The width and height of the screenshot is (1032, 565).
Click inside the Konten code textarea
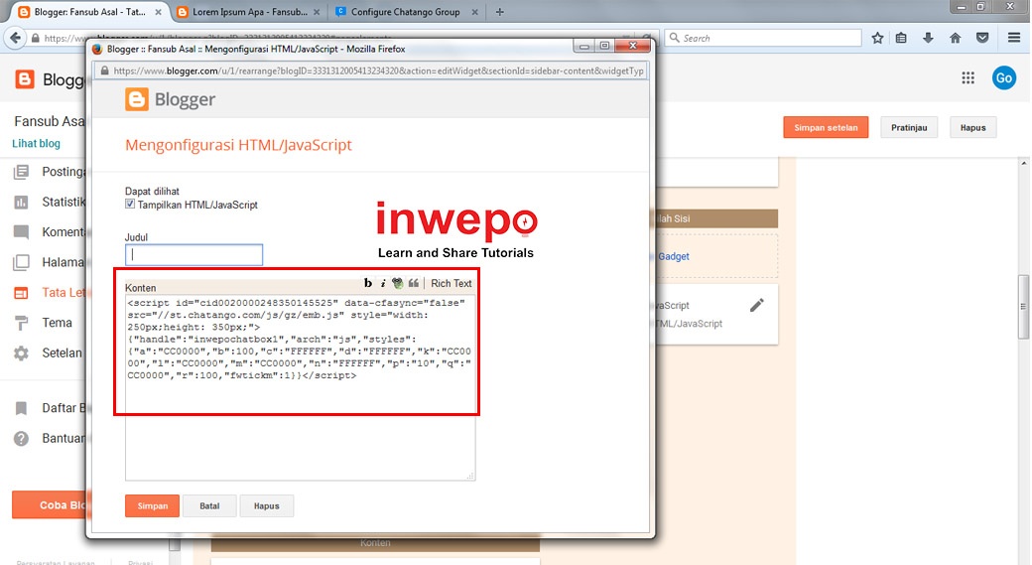(x=300, y=387)
